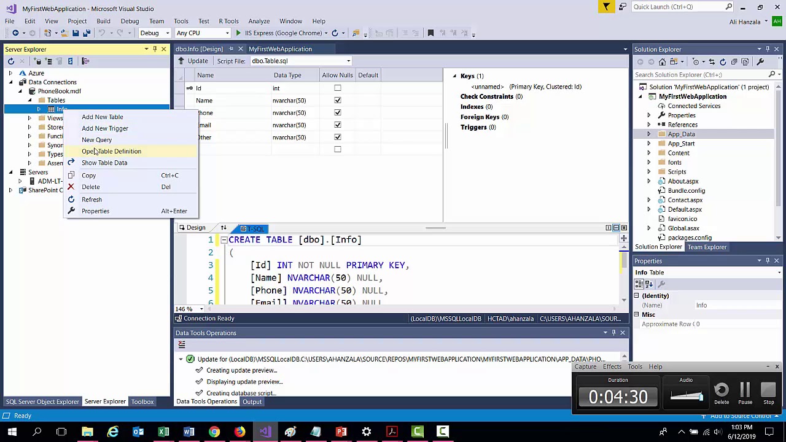
Task: Start debugging with green play icon
Action: pos(238,33)
